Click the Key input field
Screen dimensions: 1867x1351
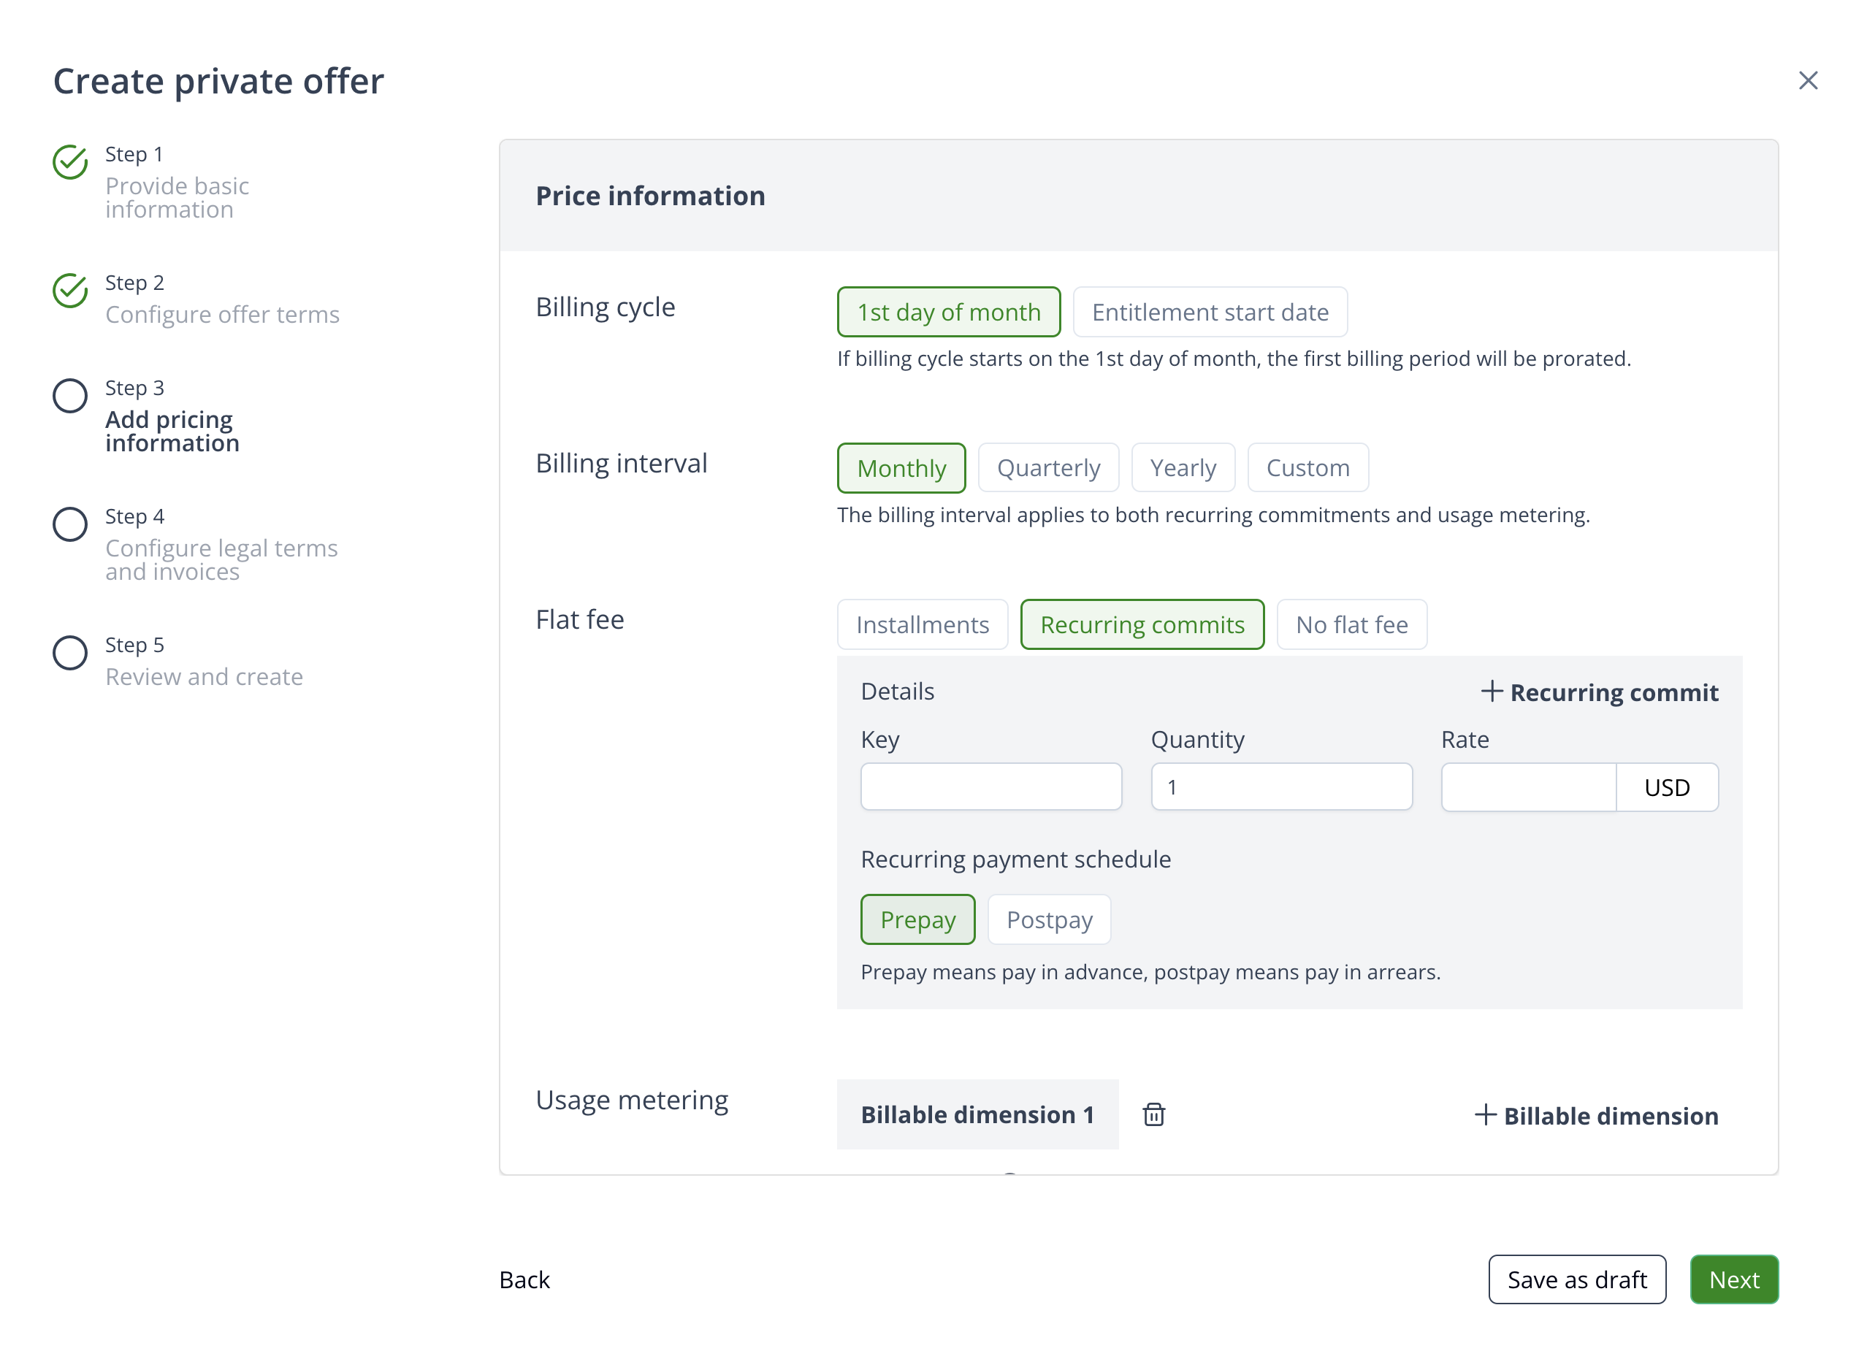[x=990, y=787]
